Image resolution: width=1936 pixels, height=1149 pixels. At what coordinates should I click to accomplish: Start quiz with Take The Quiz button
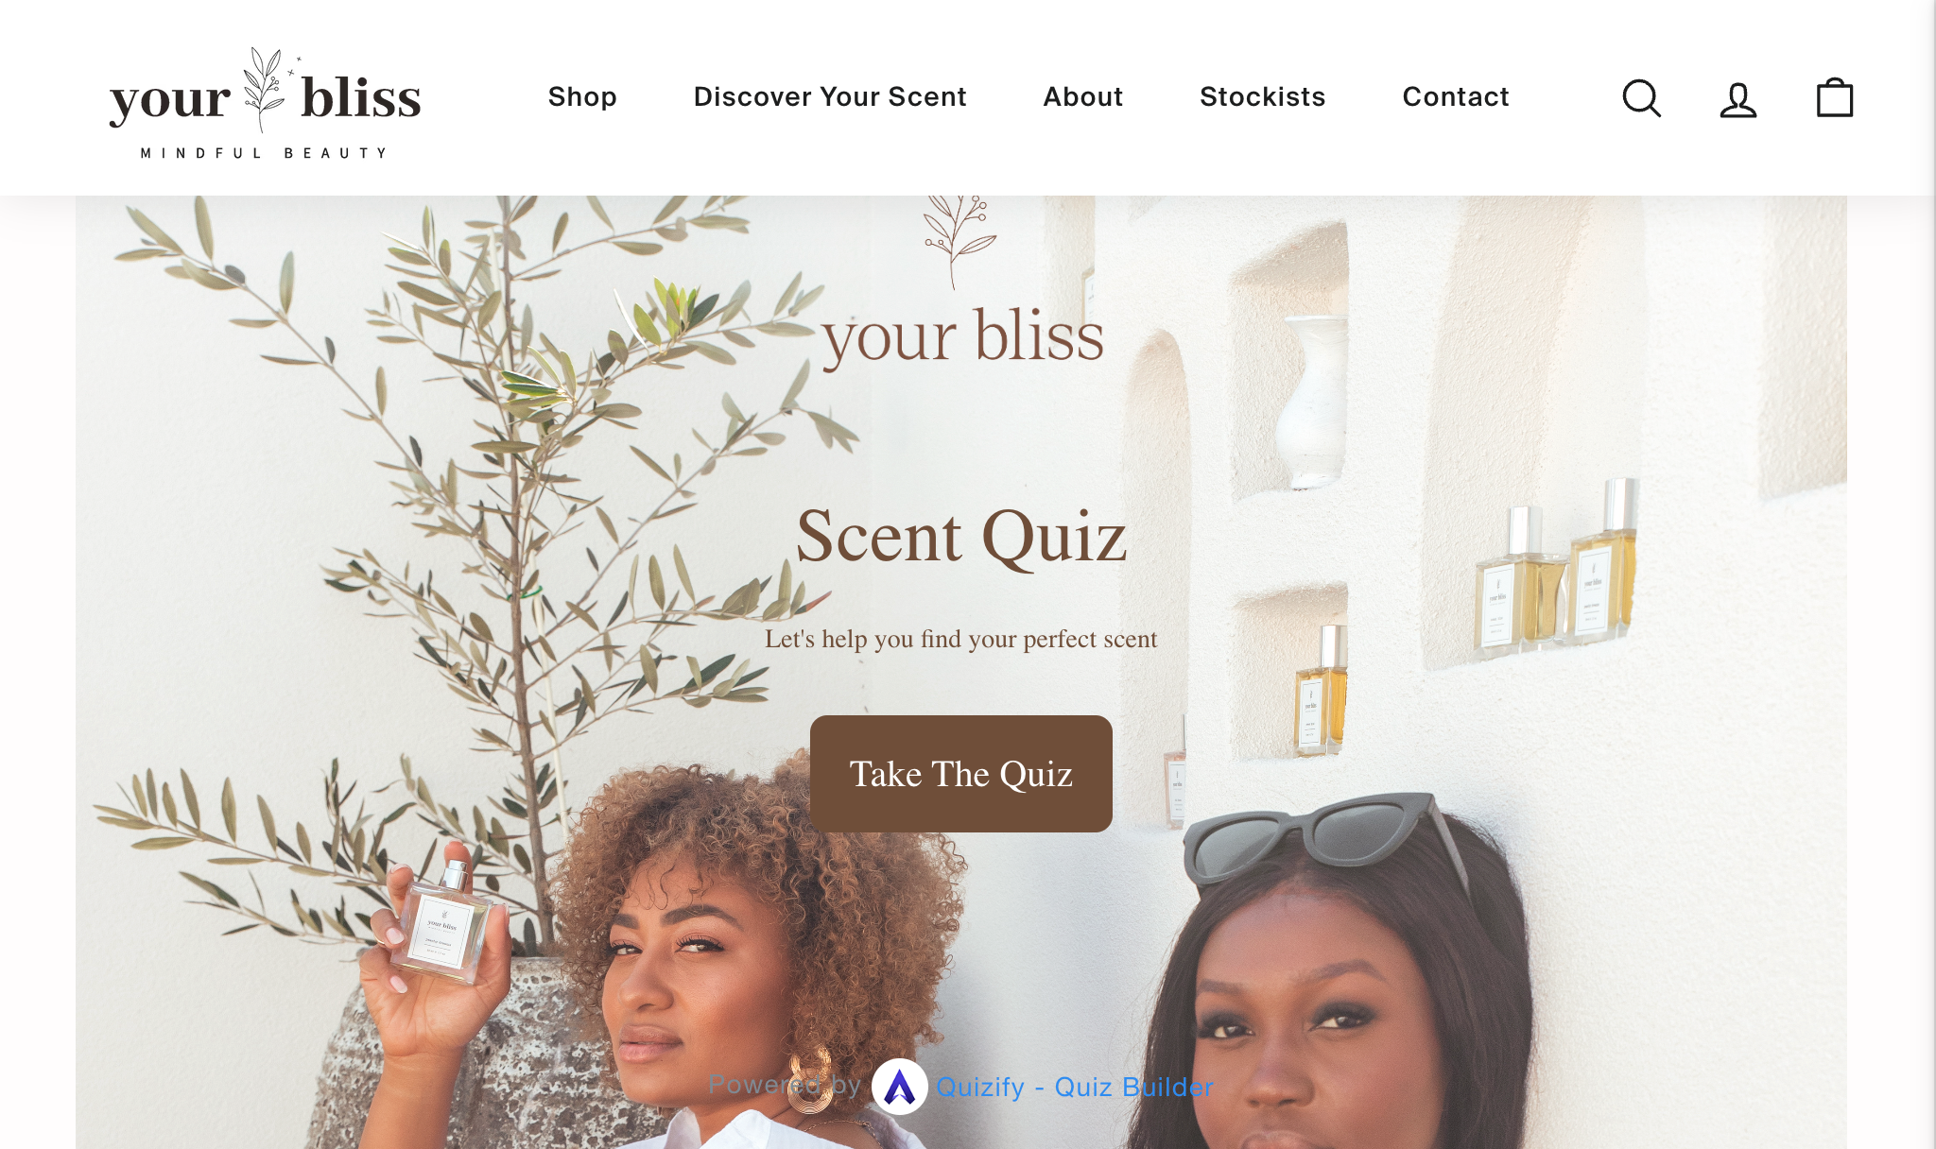click(961, 774)
